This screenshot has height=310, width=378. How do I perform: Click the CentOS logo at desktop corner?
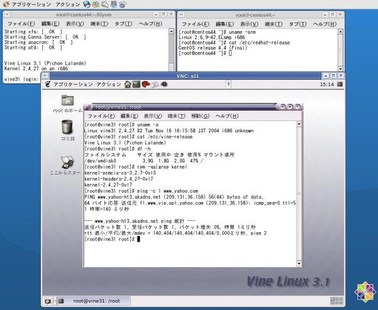[x=365, y=291]
